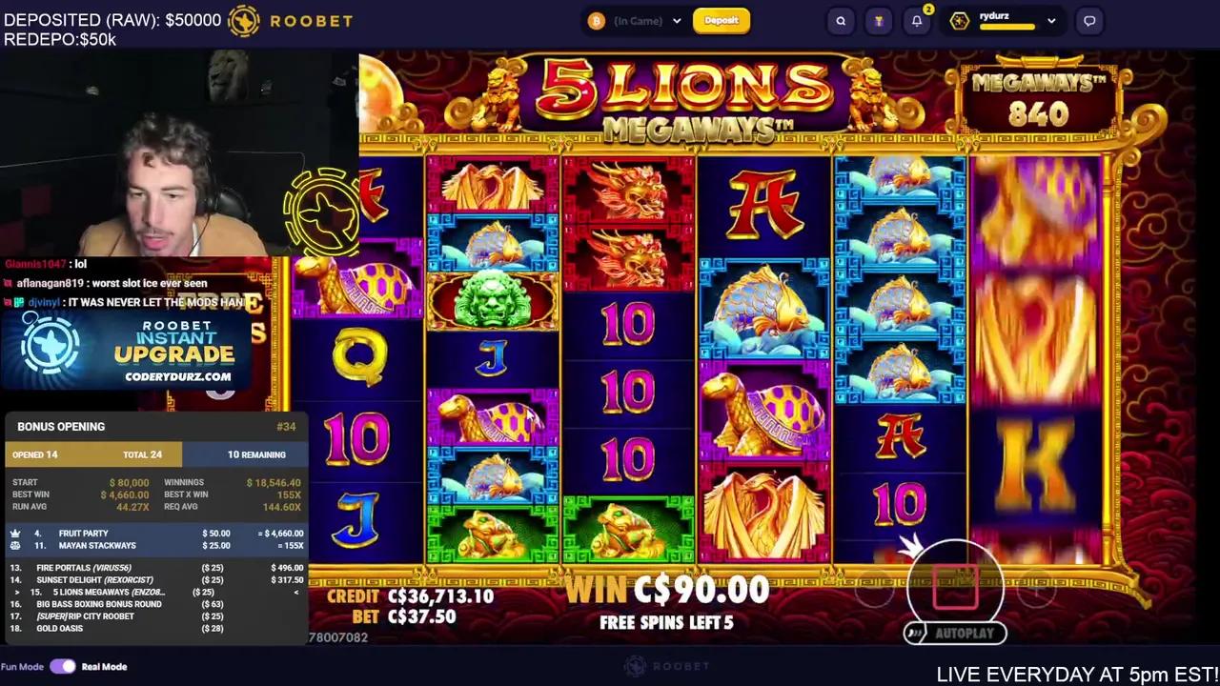Click the rydurz profile avatar icon
1220x686 pixels.
click(x=960, y=21)
